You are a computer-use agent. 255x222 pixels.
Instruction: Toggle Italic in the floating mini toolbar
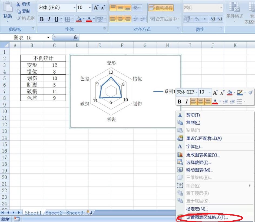187,101
